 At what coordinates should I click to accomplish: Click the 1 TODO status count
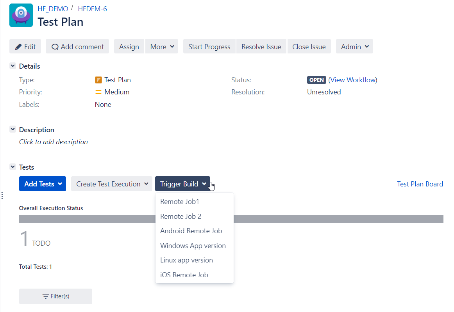(35, 239)
